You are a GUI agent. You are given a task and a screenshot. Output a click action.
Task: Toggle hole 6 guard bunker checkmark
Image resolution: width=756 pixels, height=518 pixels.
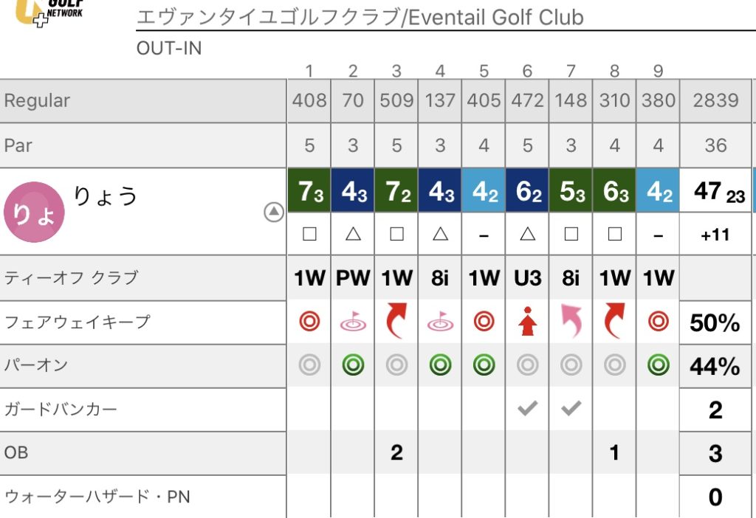point(527,409)
